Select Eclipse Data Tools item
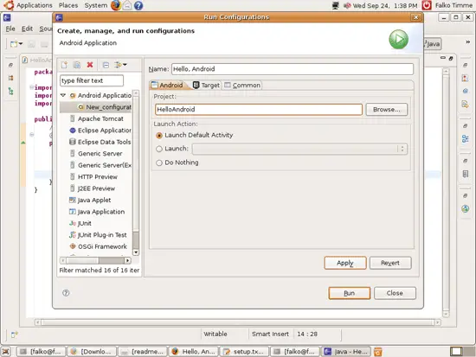Image resolution: width=476 pixels, height=357 pixels. point(100,142)
